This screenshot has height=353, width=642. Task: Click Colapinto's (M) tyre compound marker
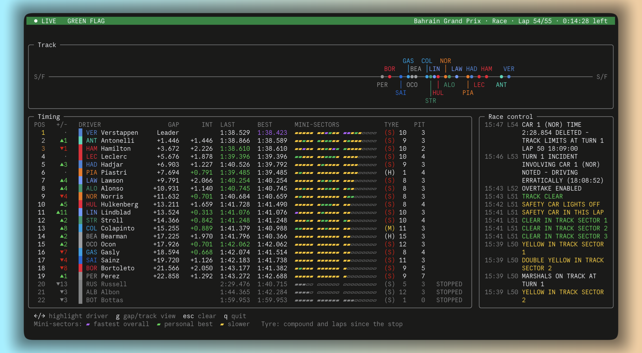click(390, 228)
